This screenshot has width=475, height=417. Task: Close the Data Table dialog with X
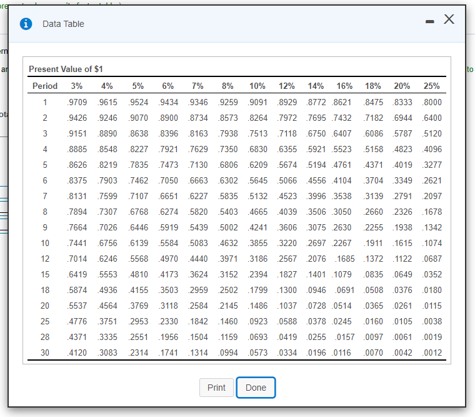click(448, 19)
